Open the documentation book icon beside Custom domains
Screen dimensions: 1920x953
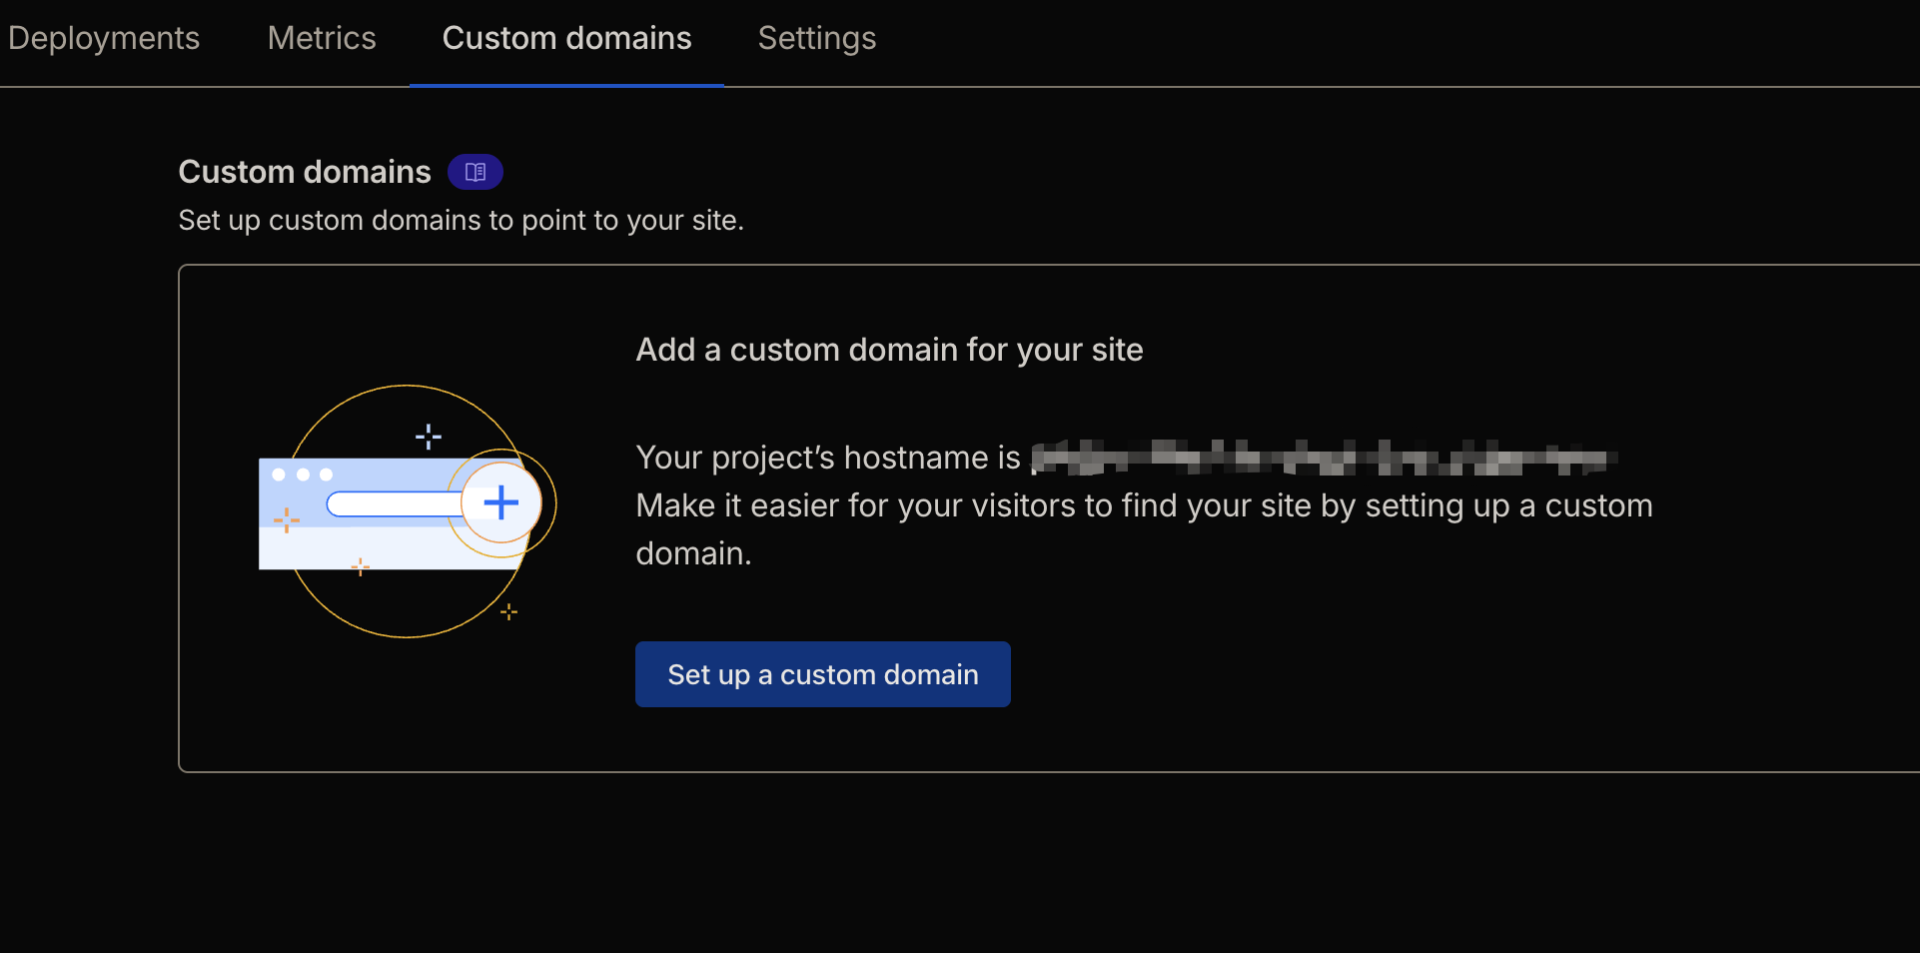[x=475, y=172]
